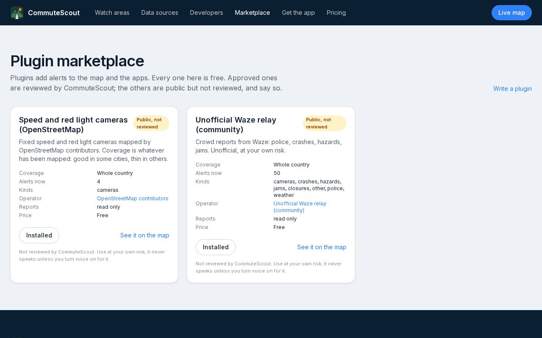
Task: Follow the Write a plugin link
Action: pyautogui.click(x=512, y=89)
